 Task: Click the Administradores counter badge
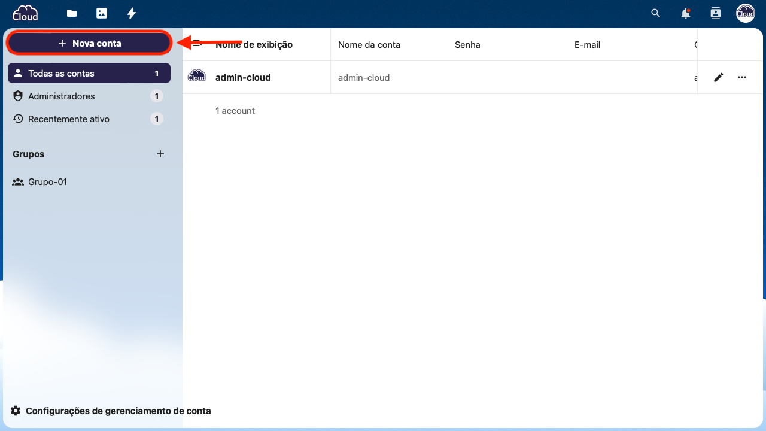[x=157, y=96]
